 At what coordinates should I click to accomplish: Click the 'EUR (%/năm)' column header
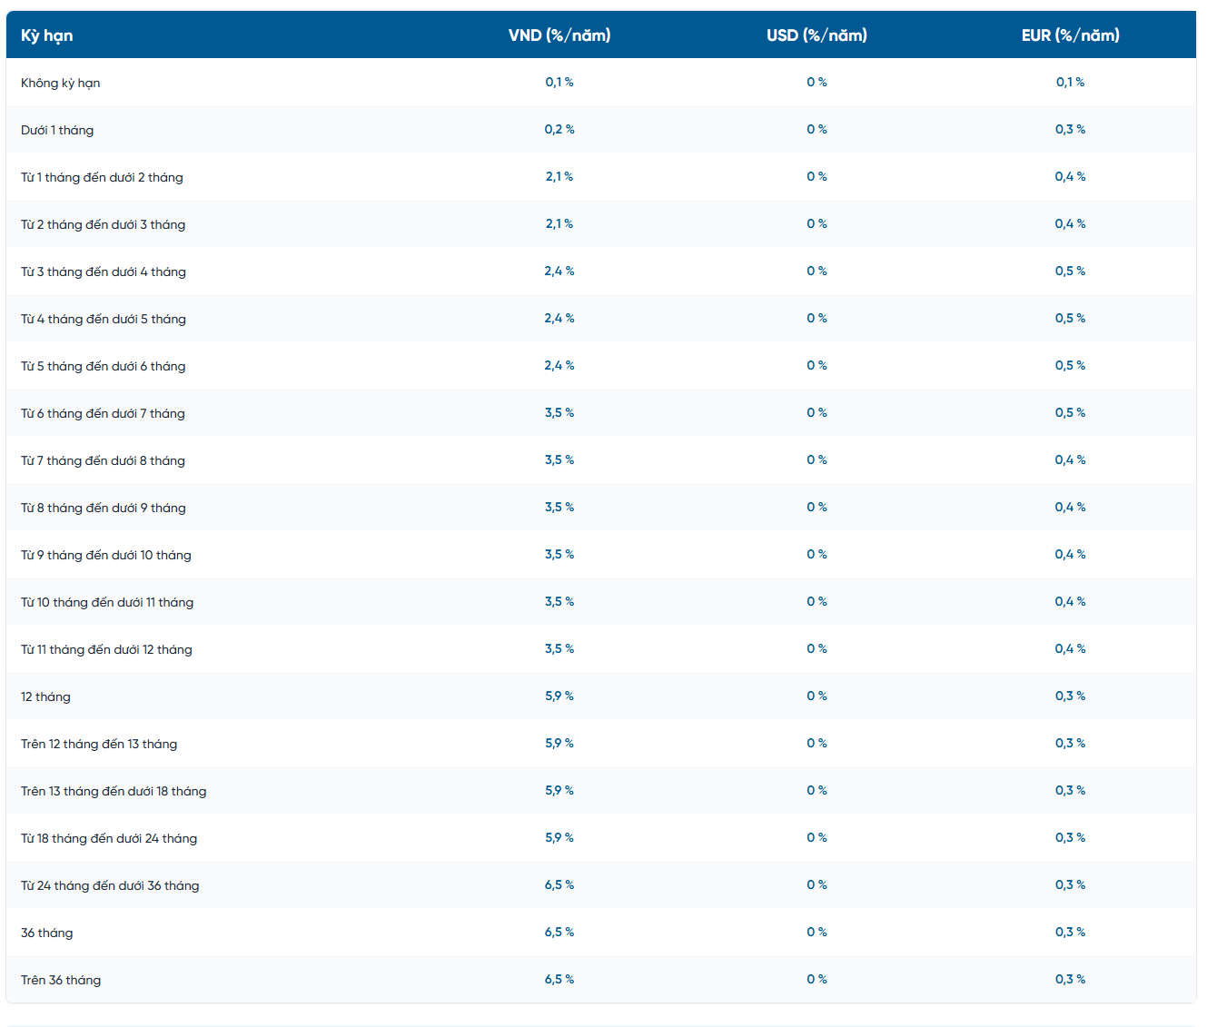[1070, 35]
